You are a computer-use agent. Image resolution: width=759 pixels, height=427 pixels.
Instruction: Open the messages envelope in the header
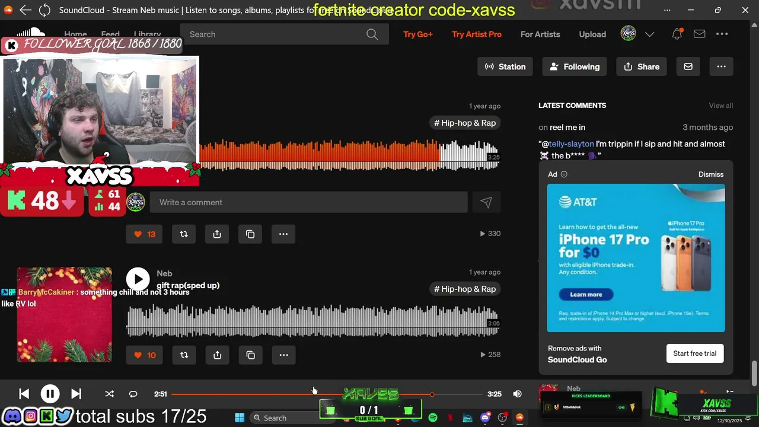point(700,34)
